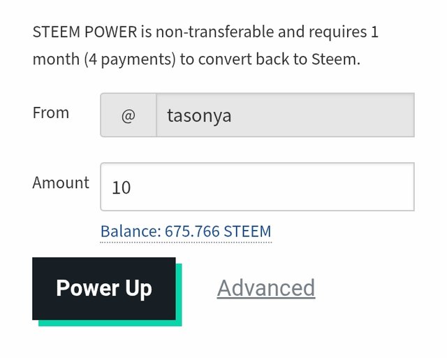Use the Balance 675.766 STEEM link
This screenshot has width=447, height=358.
coord(186,231)
